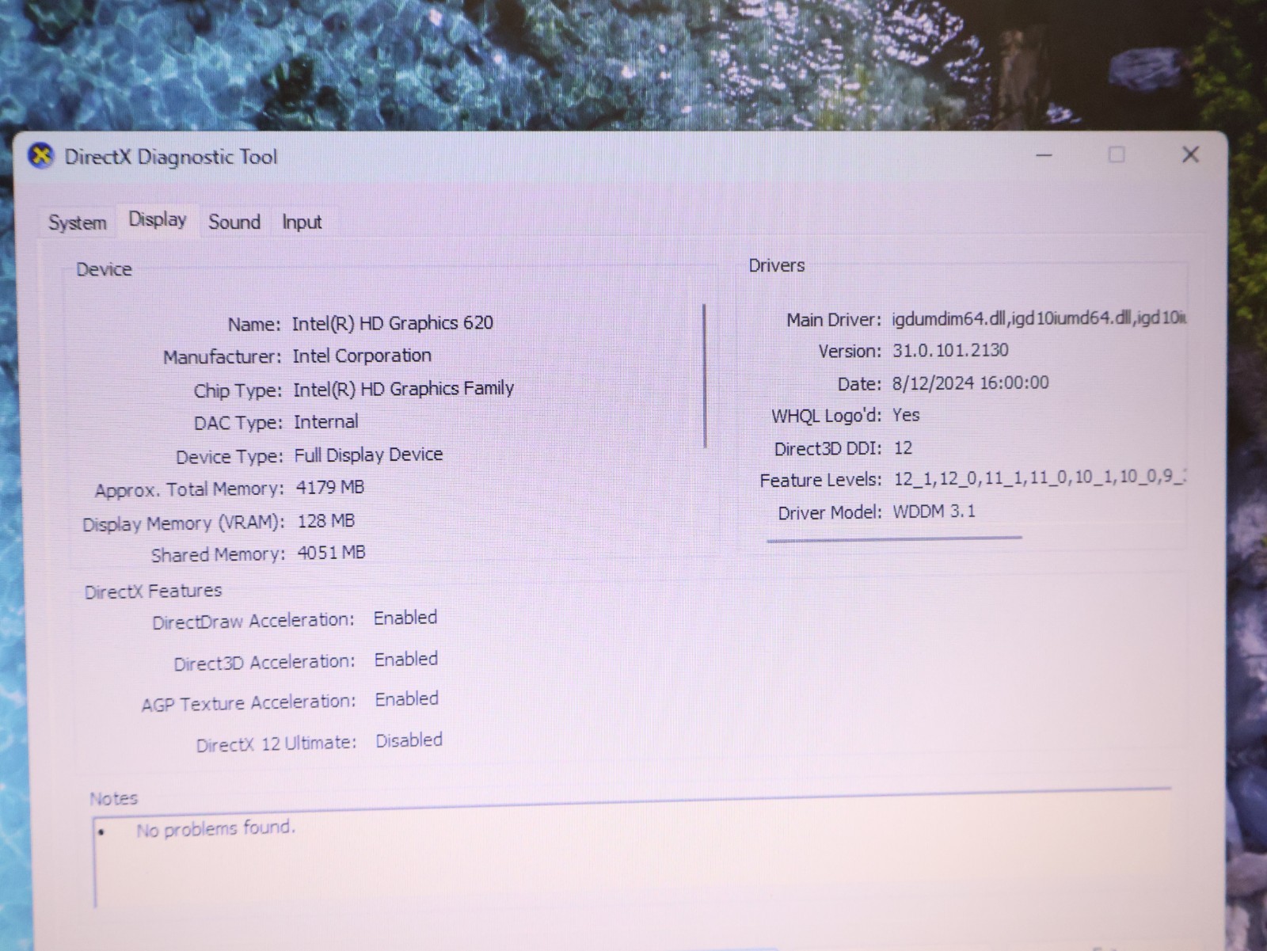Switch to the System tab
1267x951 pixels.
(78, 223)
